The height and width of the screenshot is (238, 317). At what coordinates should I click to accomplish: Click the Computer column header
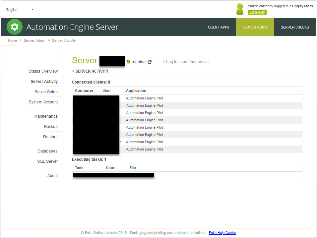(84, 90)
